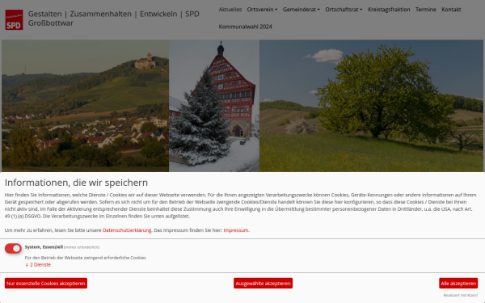Expand the Ortsverein dropdown menu
The image size is (485, 303).
(x=262, y=10)
